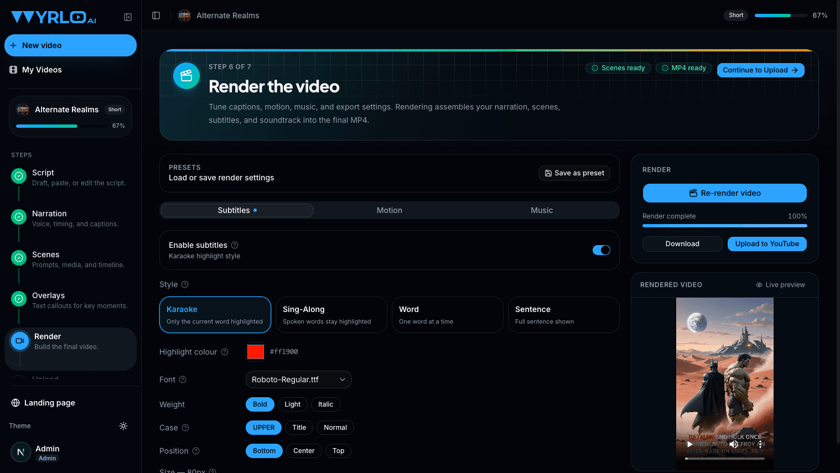Click the Scenes ready status badge

coord(618,68)
